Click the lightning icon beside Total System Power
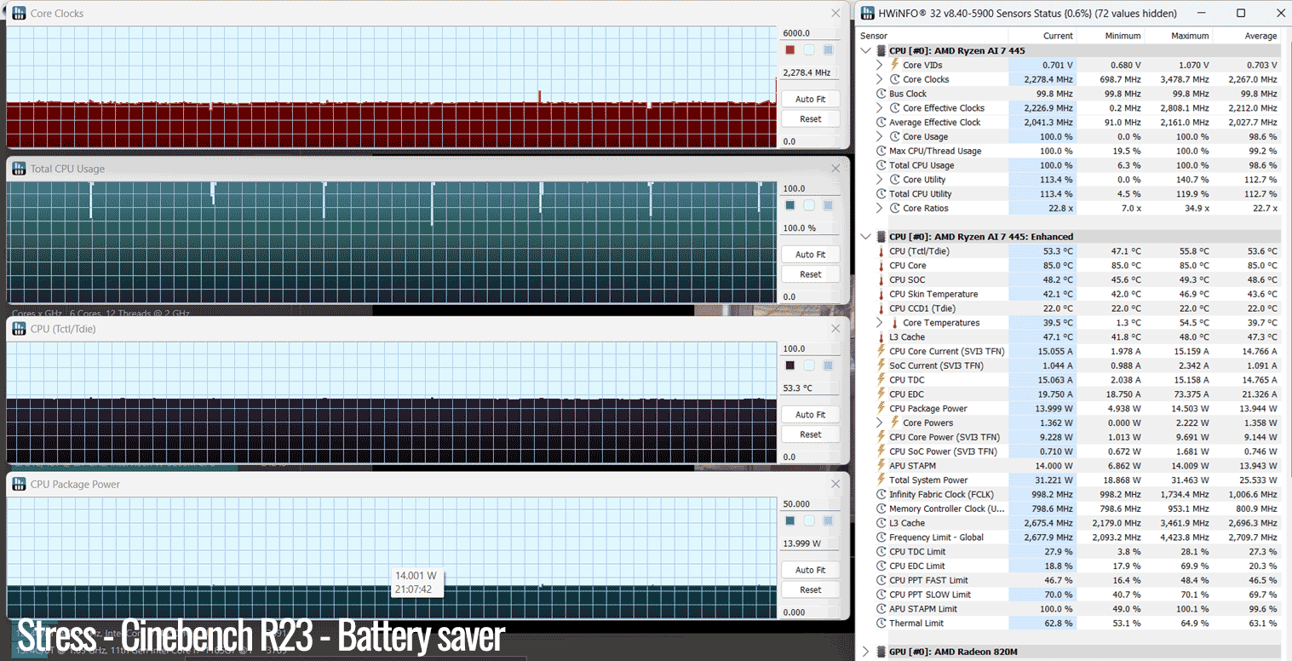 [x=881, y=480]
